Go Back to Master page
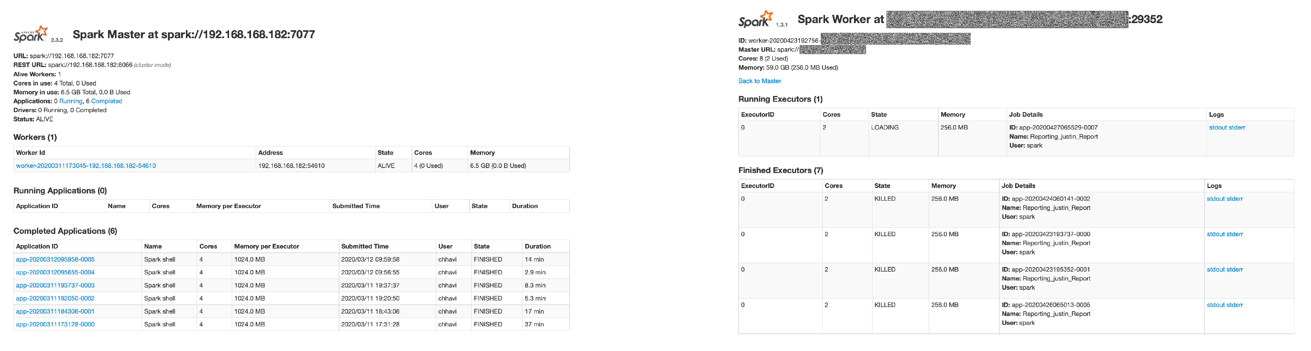 coord(759,81)
